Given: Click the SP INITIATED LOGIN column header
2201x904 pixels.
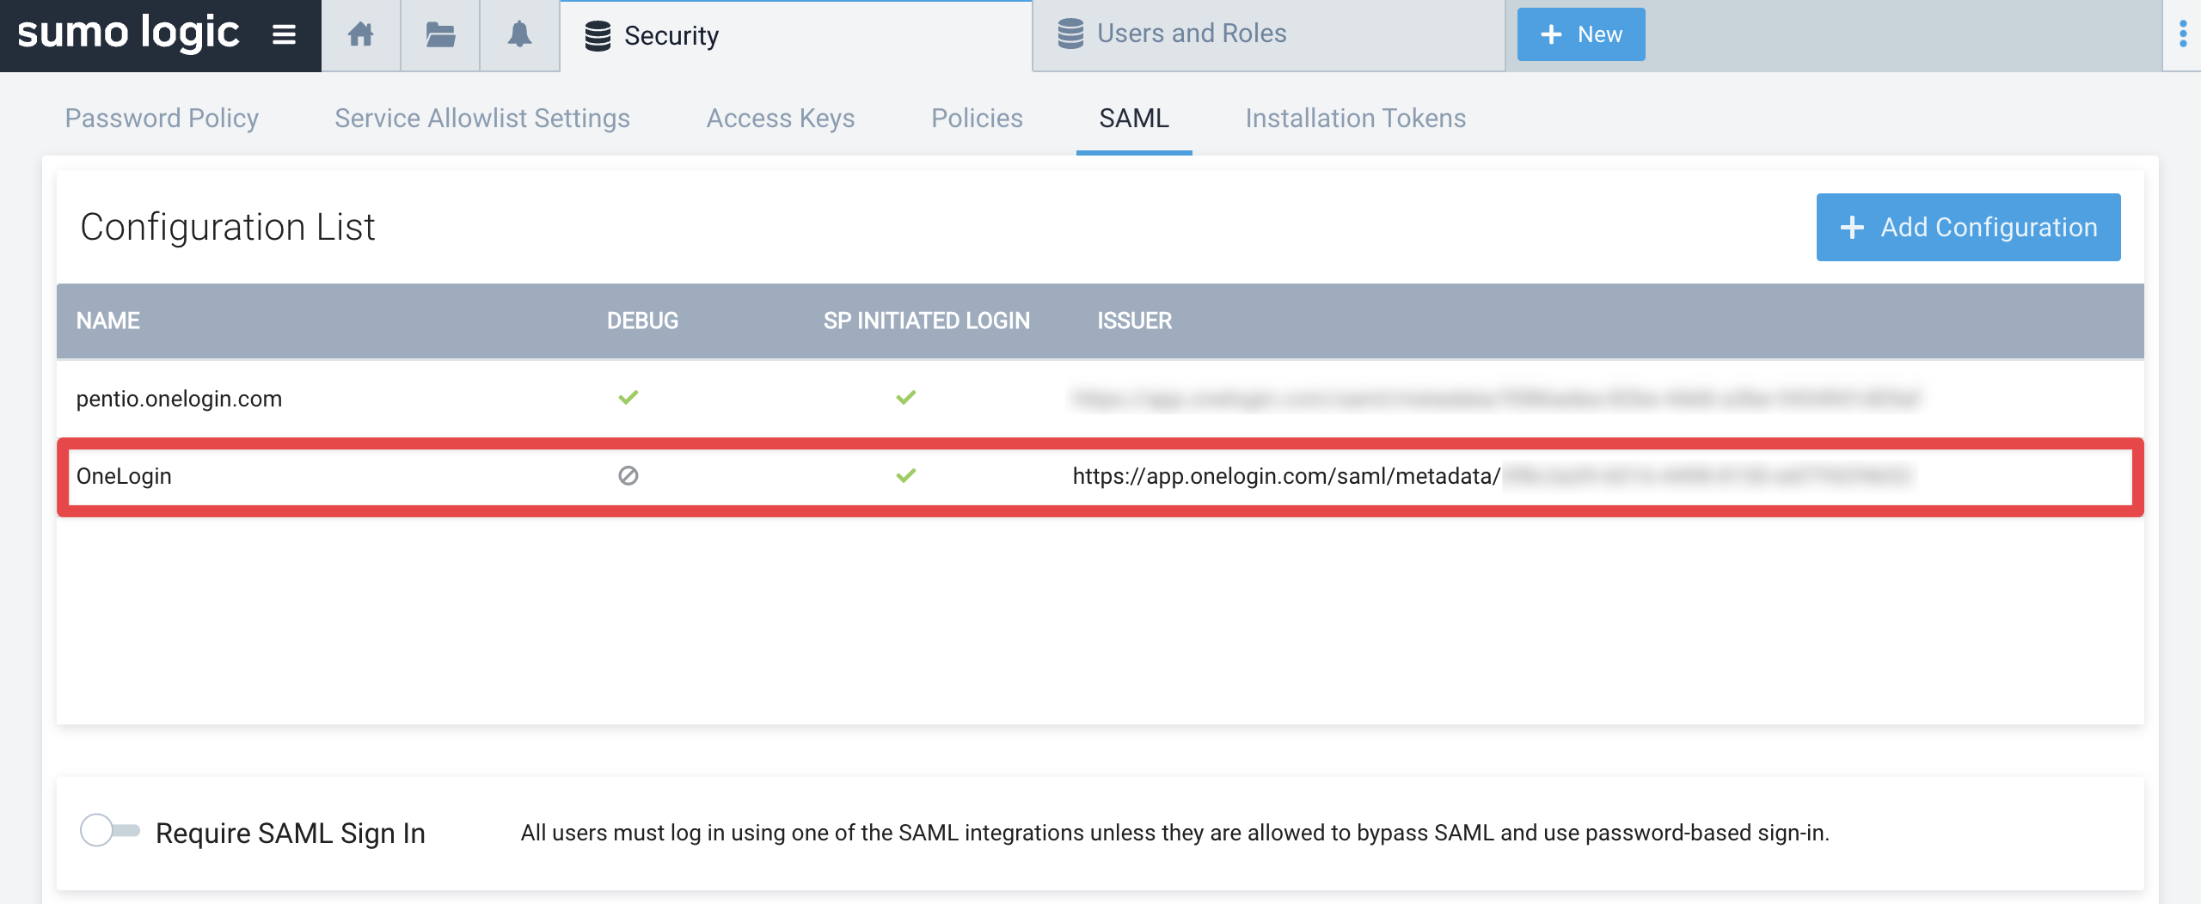Looking at the screenshot, I should 927,321.
